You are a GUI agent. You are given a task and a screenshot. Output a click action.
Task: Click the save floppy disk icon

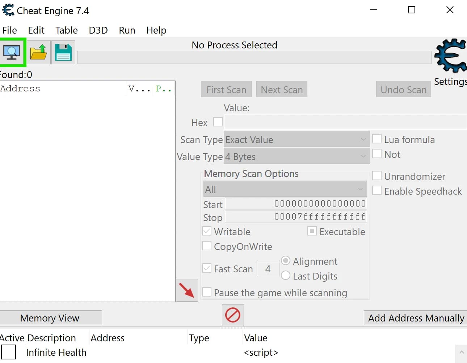coord(63,52)
